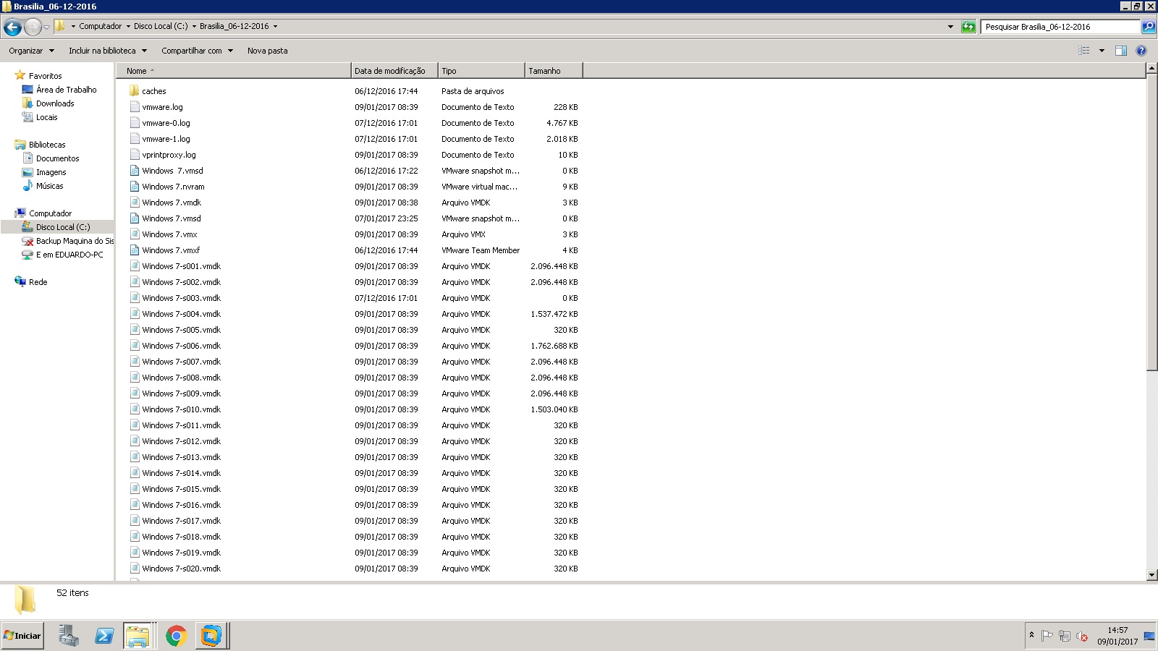Open the recent locations dropdown arrow
The height and width of the screenshot is (651, 1158).
tap(47, 27)
